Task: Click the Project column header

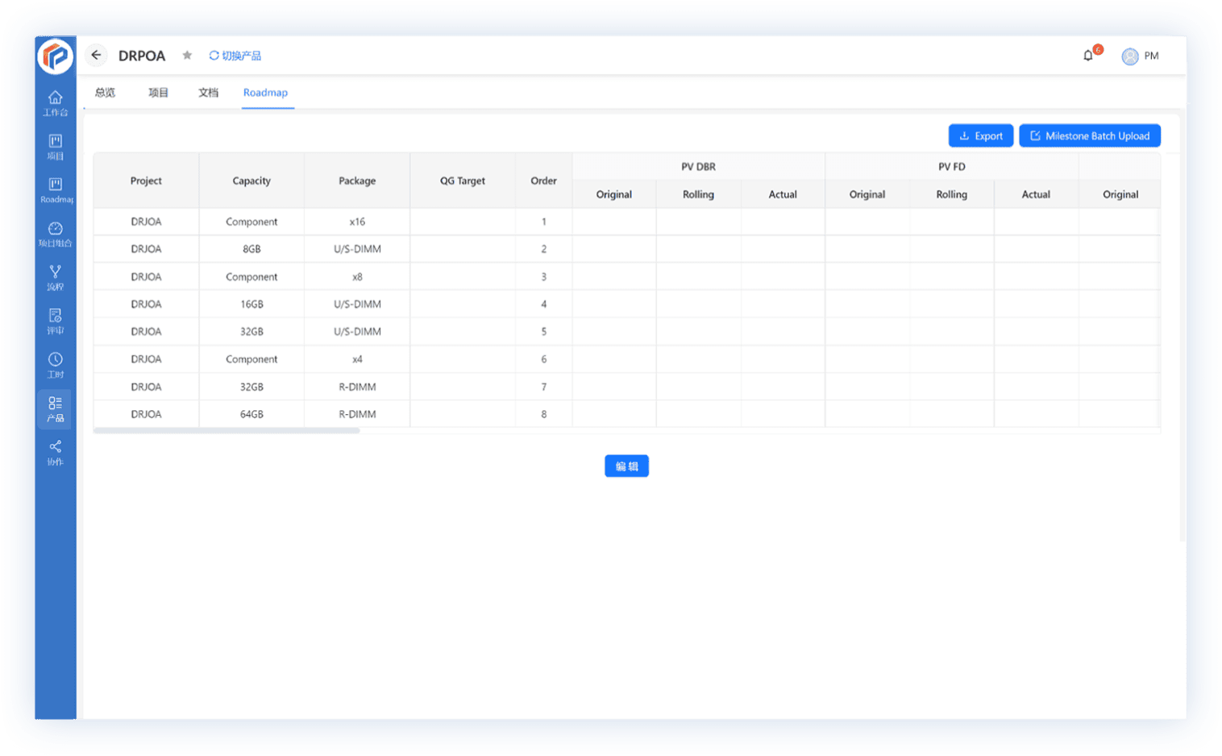Action: click(146, 181)
